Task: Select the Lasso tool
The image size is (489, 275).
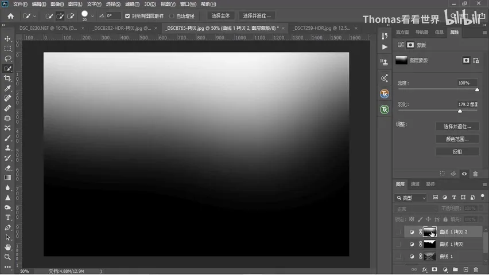Action: click(x=7, y=58)
